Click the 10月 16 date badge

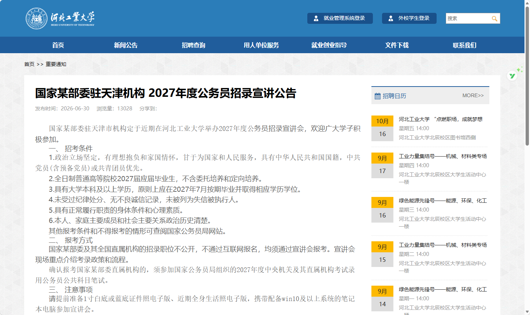(x=382, y=128)
